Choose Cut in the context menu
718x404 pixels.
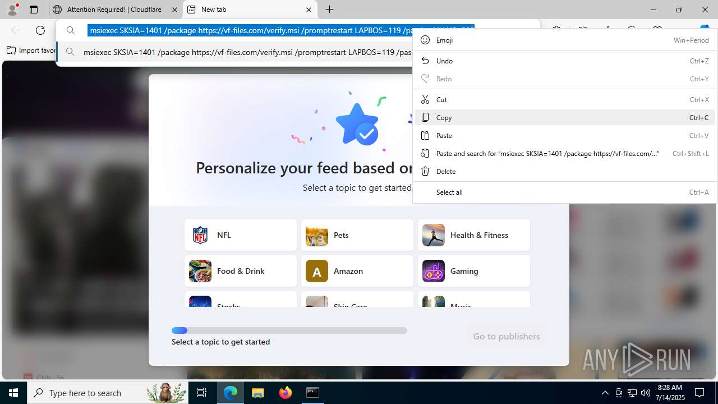tap(565, 99)
